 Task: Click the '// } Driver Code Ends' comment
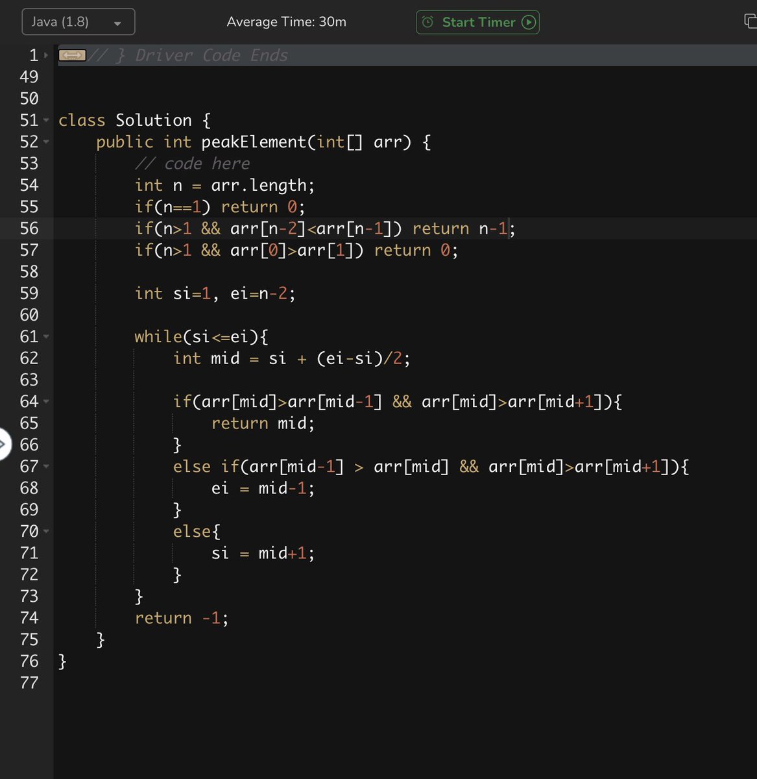click(187, 56)
